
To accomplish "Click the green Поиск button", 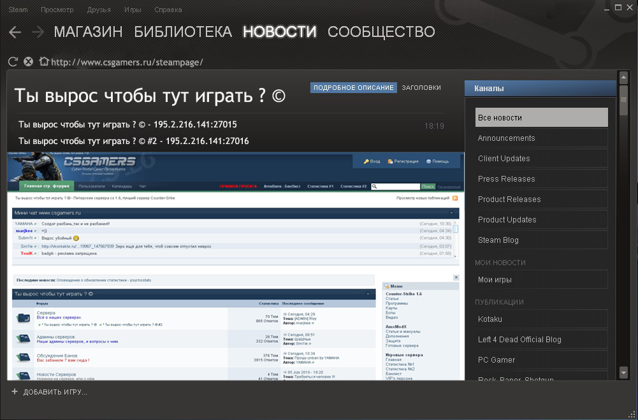I will (428, 186).
